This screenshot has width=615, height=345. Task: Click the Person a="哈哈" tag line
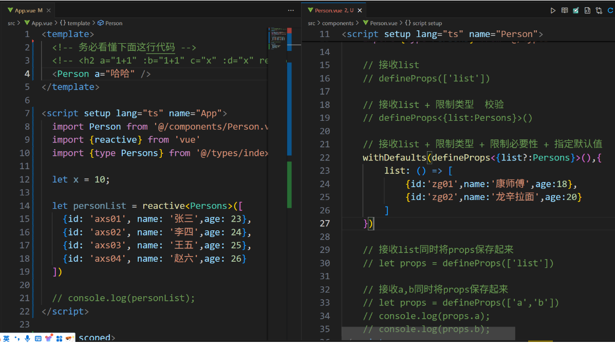point(102,74)
